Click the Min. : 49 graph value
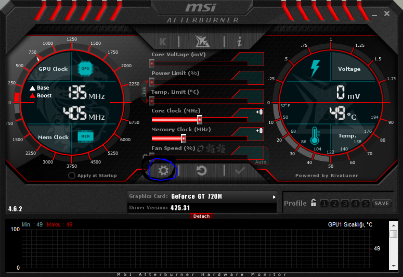 32,224
